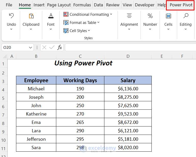Click the Conditional Formatting icon
The height and width of the screenshot is (157, 196).
(x=66, y=14)
